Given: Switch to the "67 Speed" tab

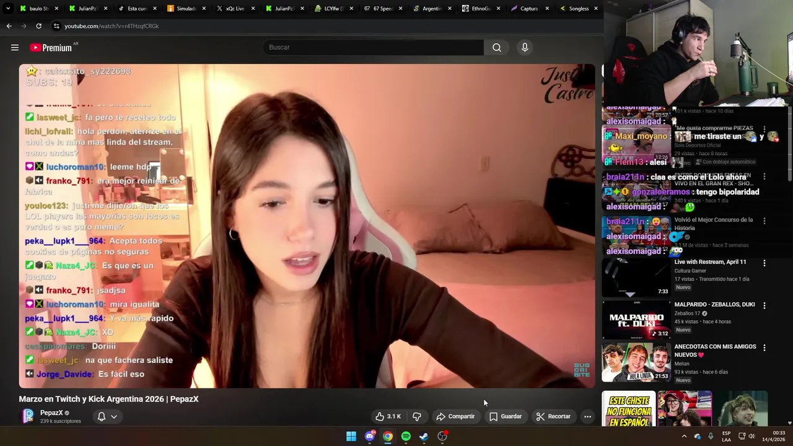Looking at the screenshot, I should point(382,9).
